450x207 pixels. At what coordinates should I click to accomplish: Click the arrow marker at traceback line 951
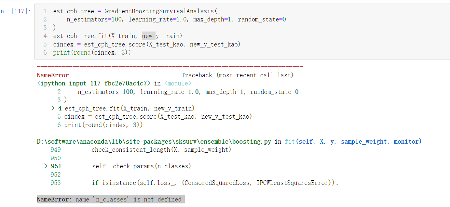(42, 166)
